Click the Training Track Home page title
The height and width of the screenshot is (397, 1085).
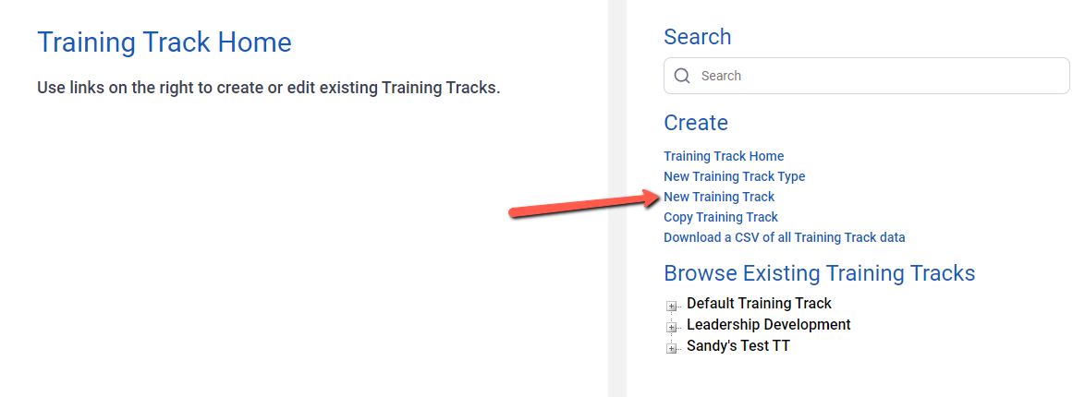click(x=165, y=42)
